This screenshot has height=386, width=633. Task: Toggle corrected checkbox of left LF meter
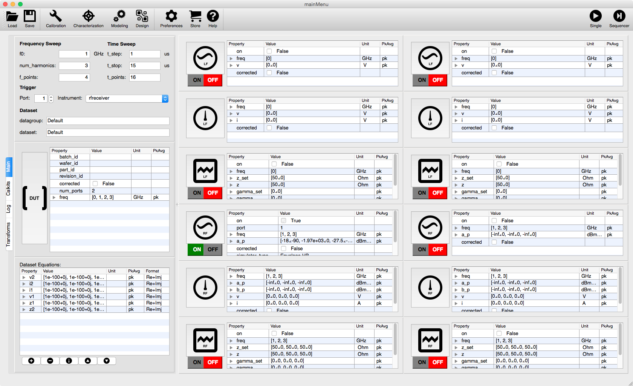click(269, 128)
